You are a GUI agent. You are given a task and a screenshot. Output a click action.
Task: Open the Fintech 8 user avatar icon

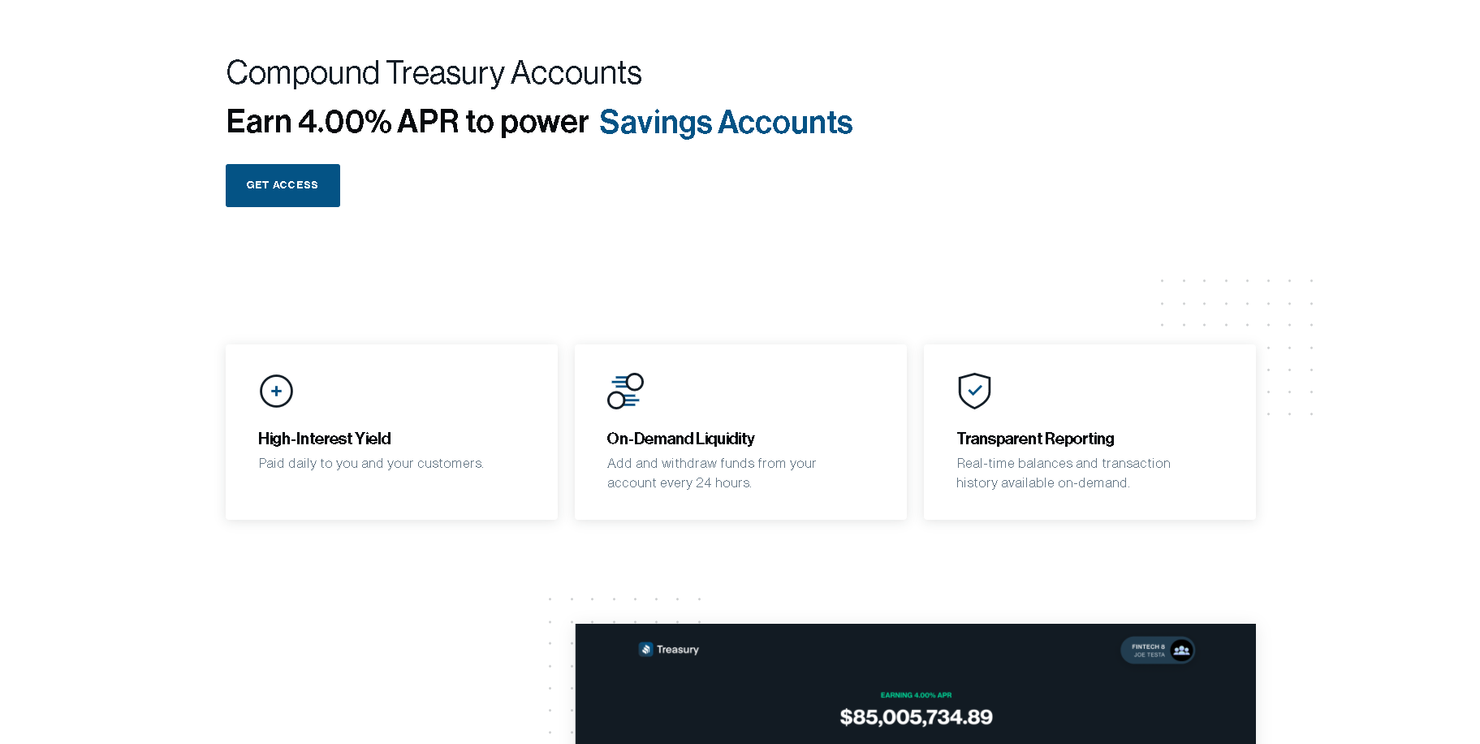(1182, 650)
